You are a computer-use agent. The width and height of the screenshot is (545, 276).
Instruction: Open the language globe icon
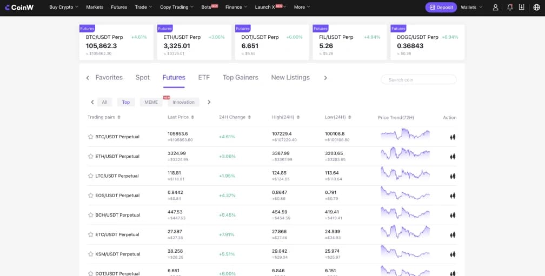[537, 7]
